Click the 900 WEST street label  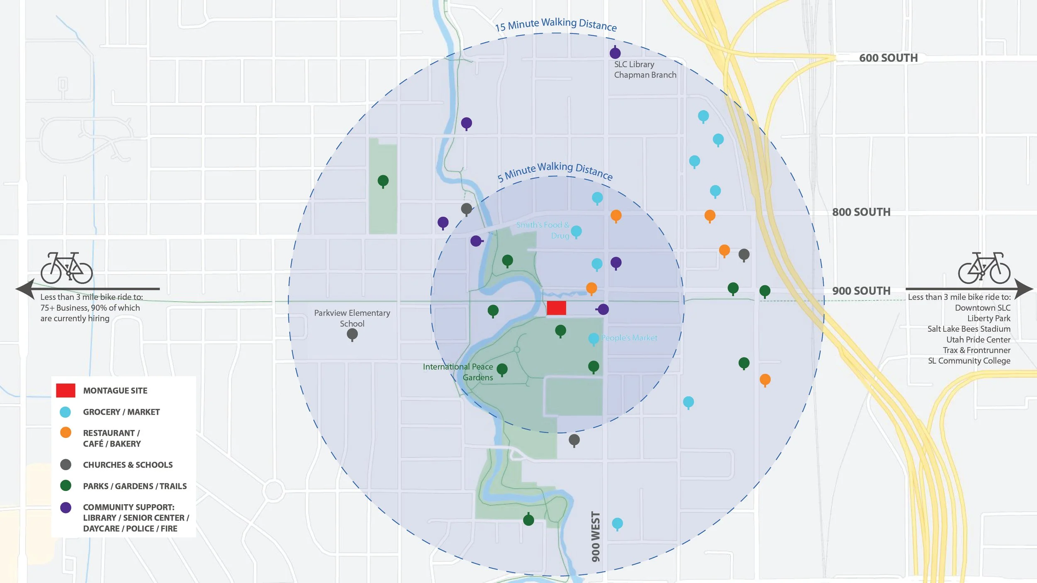tap(596, 537)
